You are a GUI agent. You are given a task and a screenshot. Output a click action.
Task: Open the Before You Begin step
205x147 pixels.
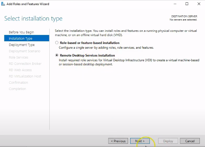click(21, 32)
